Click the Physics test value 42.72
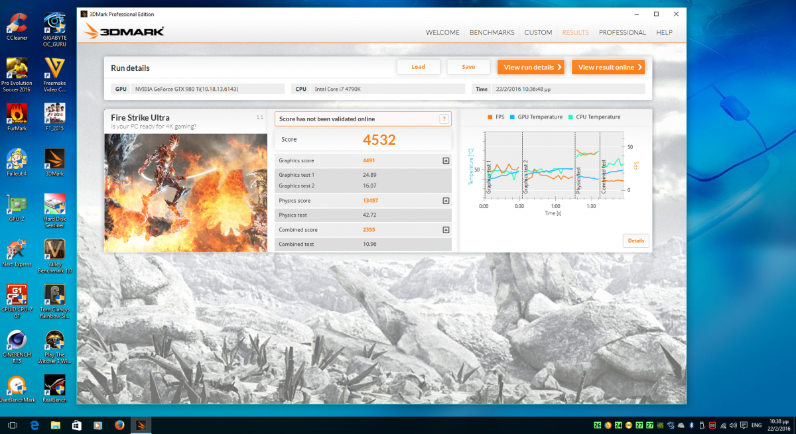The width and height of the screenshot is (796, 434). pos(370,215)
